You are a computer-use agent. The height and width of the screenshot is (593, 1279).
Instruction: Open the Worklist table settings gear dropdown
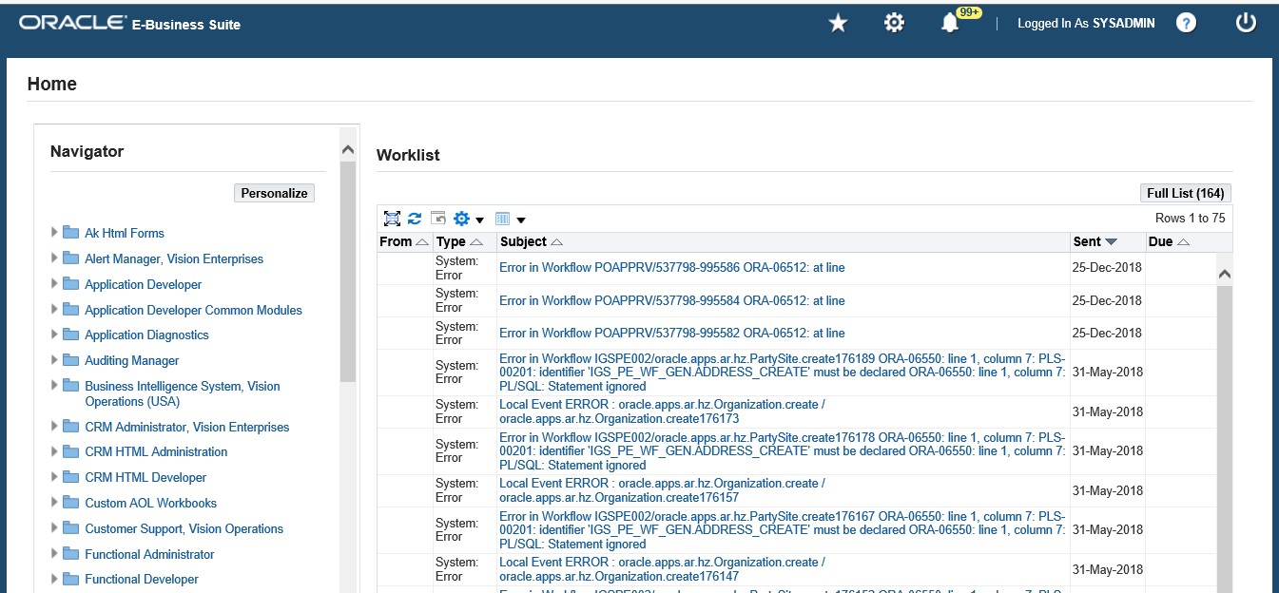click(x=469, y=219)
